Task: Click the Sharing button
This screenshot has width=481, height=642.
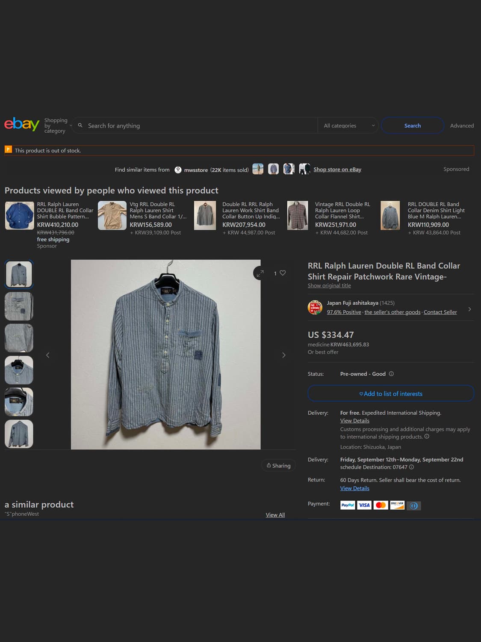Action: coord(278,466)
